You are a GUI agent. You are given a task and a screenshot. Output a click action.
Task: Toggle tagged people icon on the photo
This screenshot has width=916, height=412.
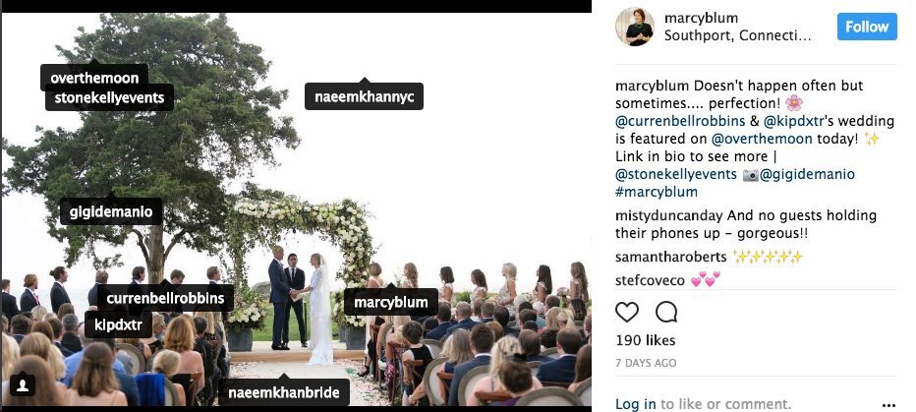coord(23,385)
